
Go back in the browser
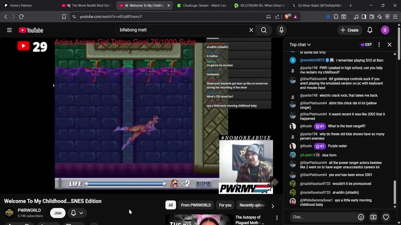6,17
